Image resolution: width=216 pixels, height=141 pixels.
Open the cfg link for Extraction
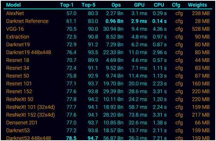click(179, 37)
